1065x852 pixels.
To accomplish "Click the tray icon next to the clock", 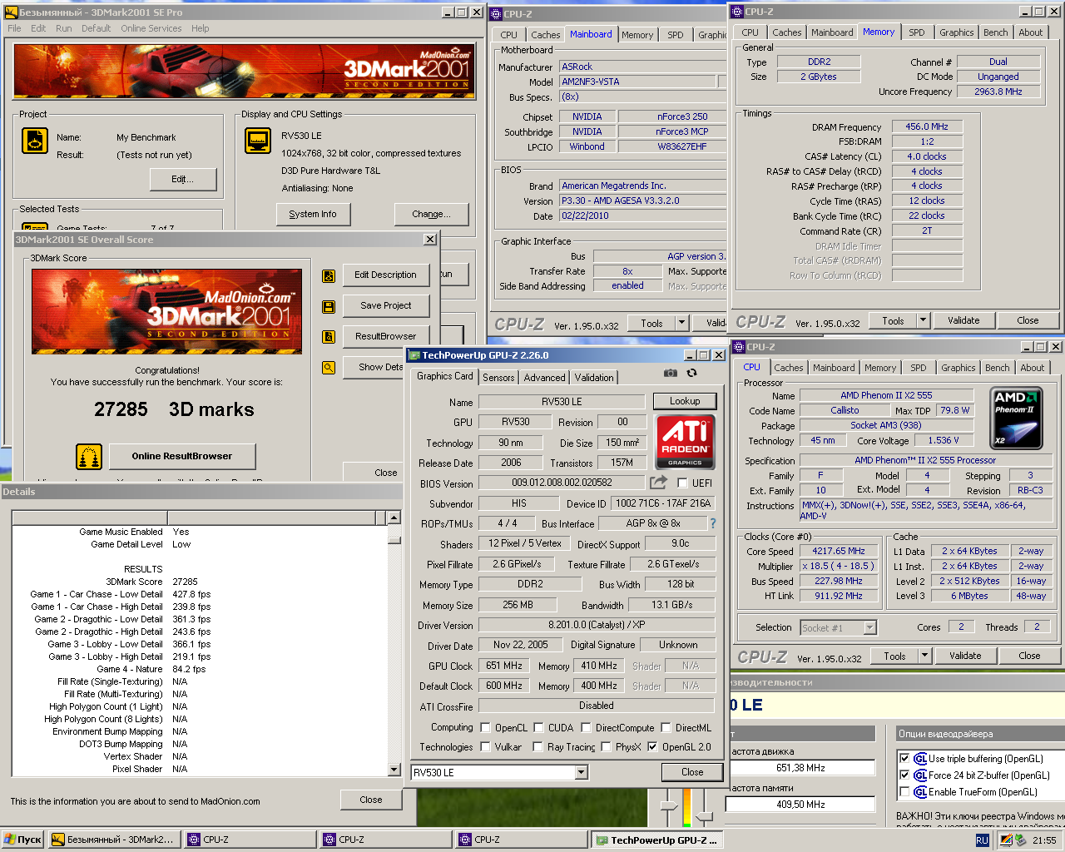I will coord(1020,840).
